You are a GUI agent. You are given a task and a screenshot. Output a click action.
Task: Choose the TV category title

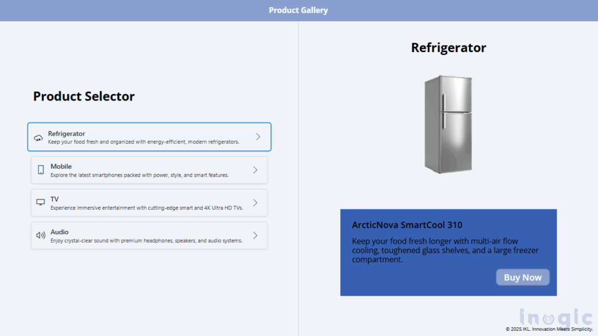tap(55, 199)
